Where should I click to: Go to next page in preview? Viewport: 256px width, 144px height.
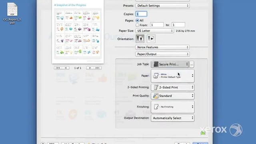click(90, 68)
